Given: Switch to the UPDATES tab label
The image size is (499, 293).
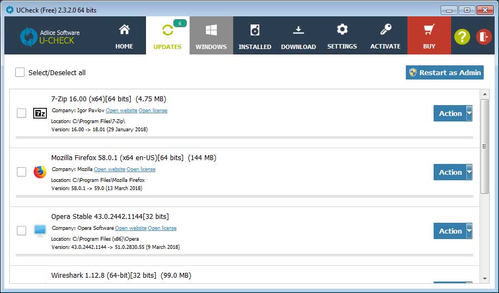Looking at the screenshot, I should click(167, 47).
